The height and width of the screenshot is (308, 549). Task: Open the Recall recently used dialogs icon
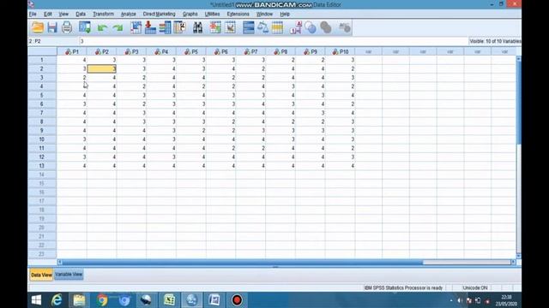[85, 27]
